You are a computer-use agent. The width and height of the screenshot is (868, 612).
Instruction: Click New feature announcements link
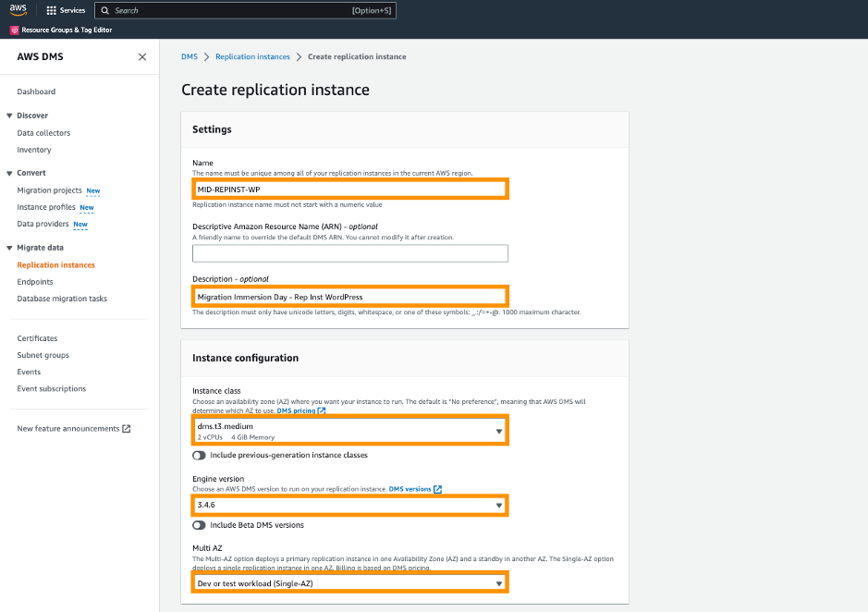coord(68,429)
